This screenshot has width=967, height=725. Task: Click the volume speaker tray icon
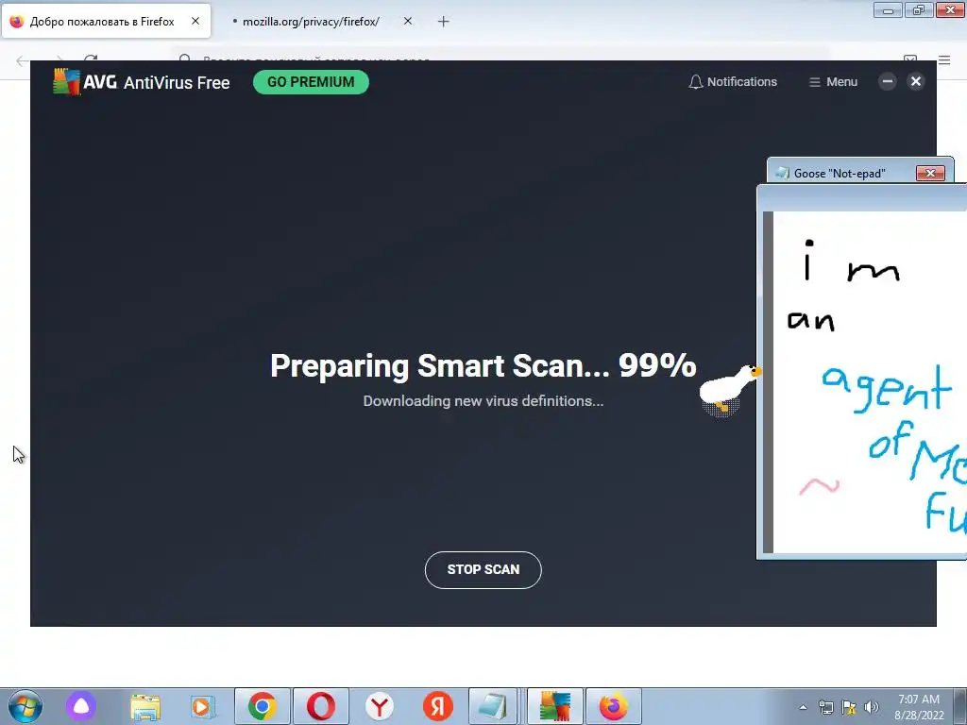(x=872, y=707)
